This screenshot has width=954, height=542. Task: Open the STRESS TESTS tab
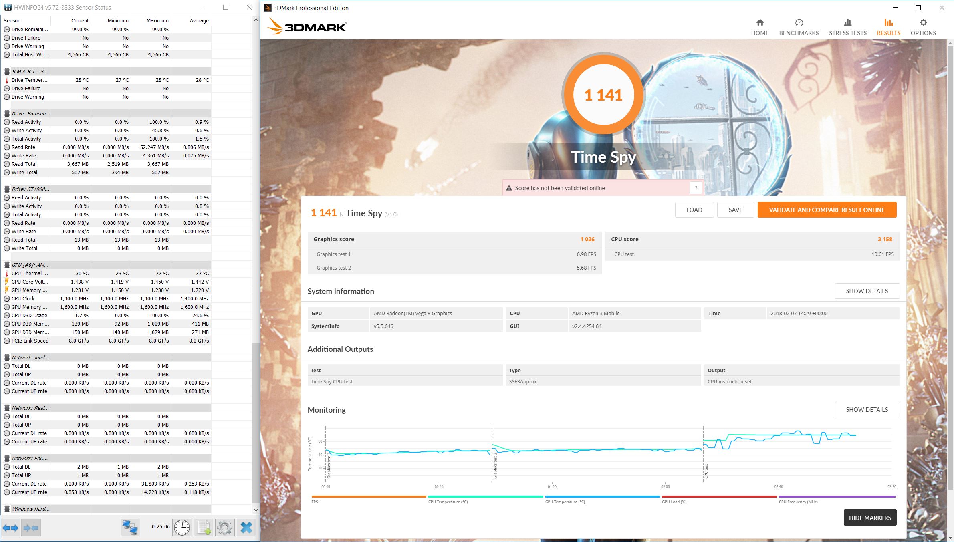click(x=847, y=27)
